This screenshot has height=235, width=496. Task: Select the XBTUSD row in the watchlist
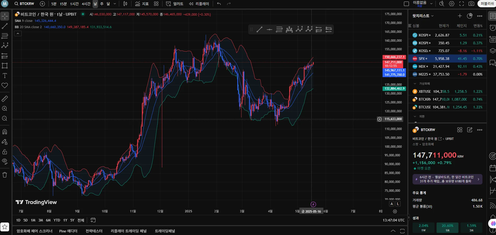pyautogui.click(x=447, y=91)
